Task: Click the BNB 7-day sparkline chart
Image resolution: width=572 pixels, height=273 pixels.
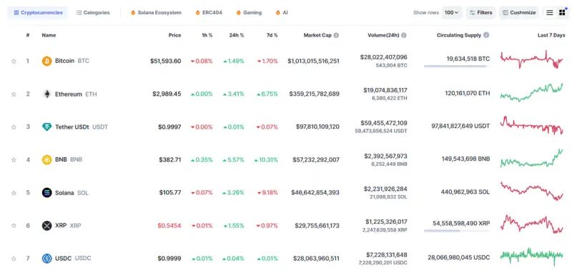Action: tap(531, 158)
